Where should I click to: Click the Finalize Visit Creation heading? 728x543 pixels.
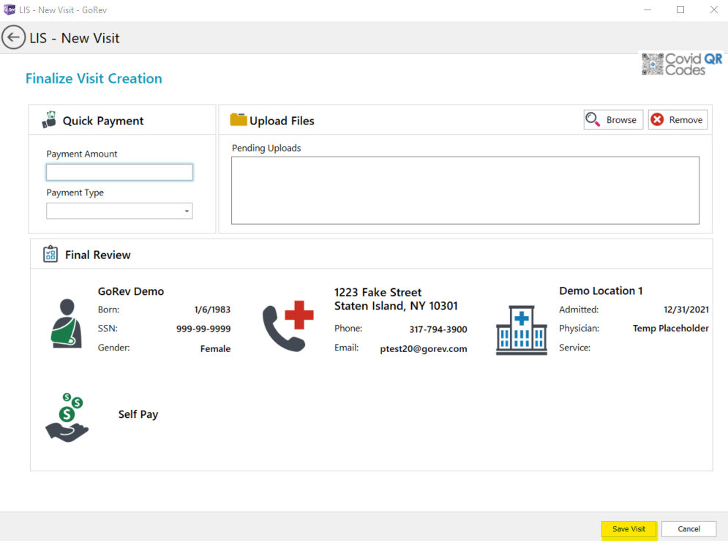point(94,78)
